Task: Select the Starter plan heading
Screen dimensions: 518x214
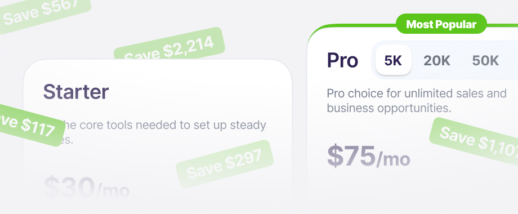Action: click(x=76, y=92)
